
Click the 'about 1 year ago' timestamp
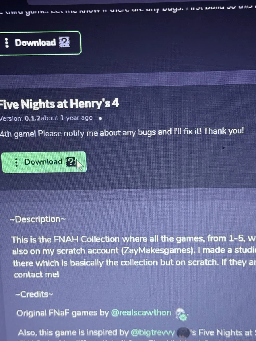67,118
